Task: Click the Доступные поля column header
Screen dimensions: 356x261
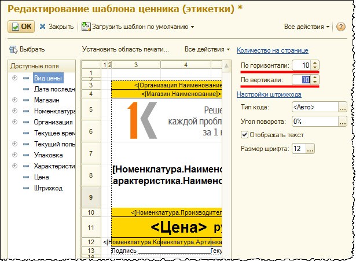Action: tap(42, 66)
